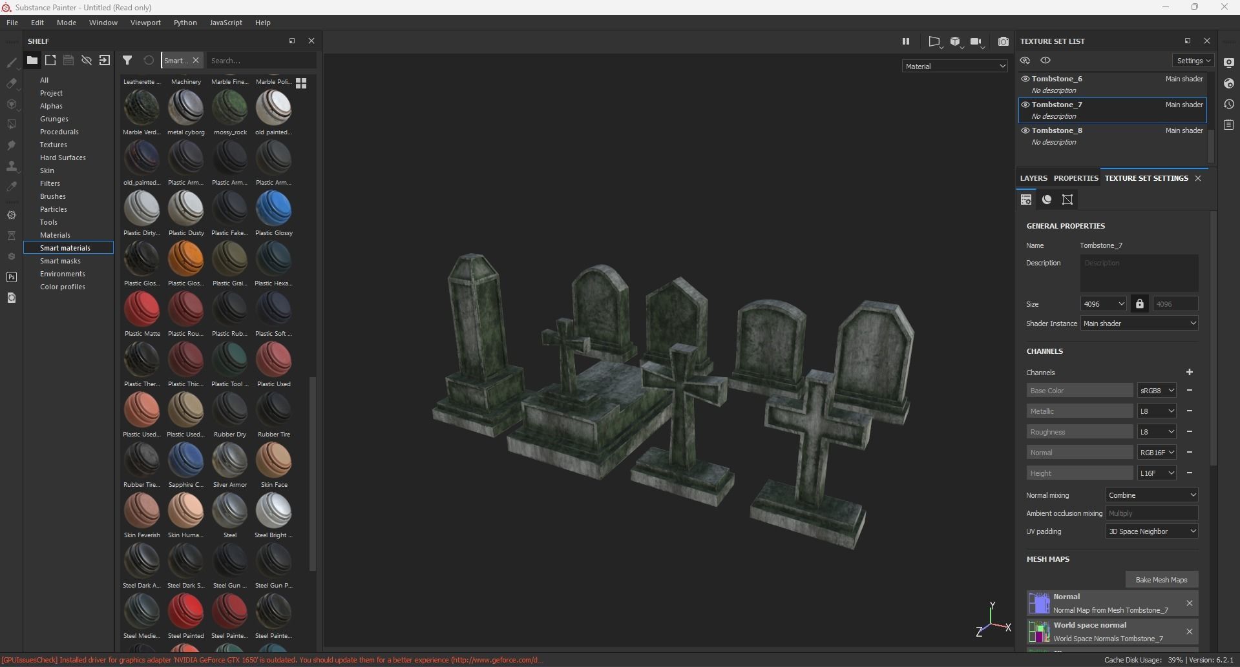
Task: Open the Mode menu
Action: (67, 23)
